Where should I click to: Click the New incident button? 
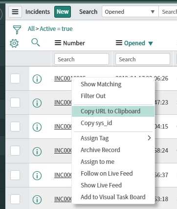(63, 12)
